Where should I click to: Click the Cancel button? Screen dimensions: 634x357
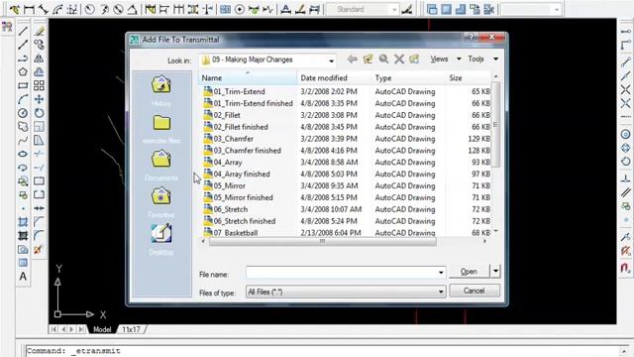(475, 291)
